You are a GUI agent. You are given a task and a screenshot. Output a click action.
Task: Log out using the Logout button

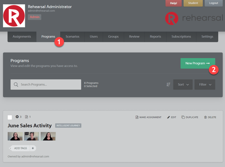pos(213,3)
